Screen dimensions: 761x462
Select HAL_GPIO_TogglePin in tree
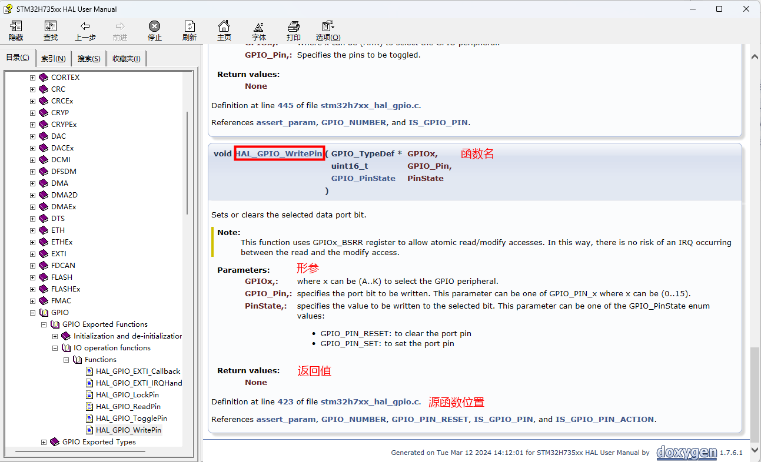[x=131, y=419]
